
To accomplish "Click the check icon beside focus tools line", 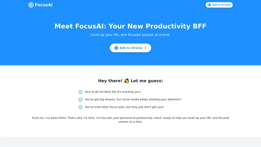I will click(x=80, y=107).
